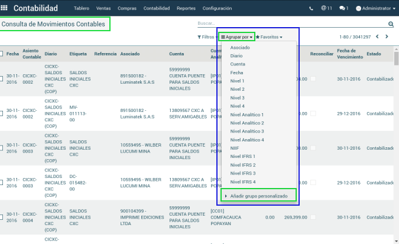Expand Añadir grupo personalizado
This screenshot has height=244, width=399.
tap(258, 195)
